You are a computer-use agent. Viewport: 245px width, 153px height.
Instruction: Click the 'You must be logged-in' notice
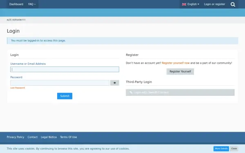point(122,40)
